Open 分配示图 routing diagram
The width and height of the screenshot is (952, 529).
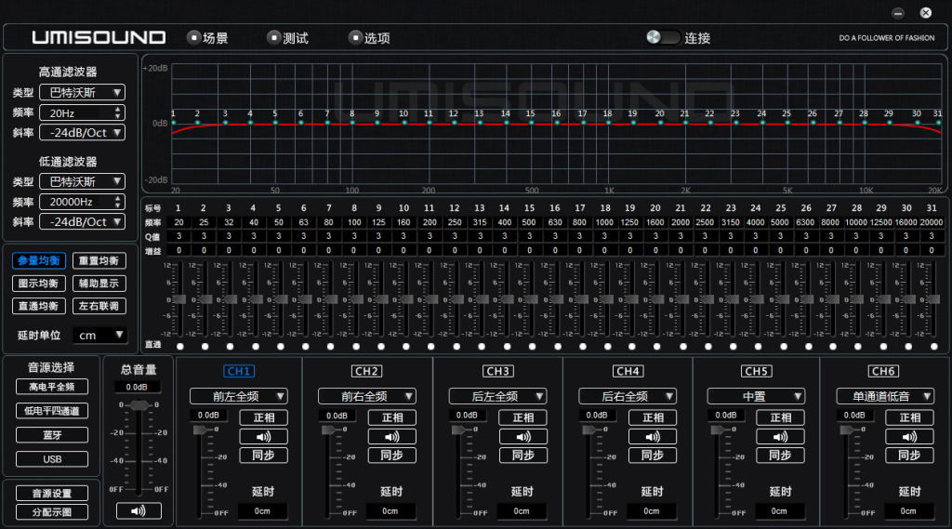click(x=52, y=512)
